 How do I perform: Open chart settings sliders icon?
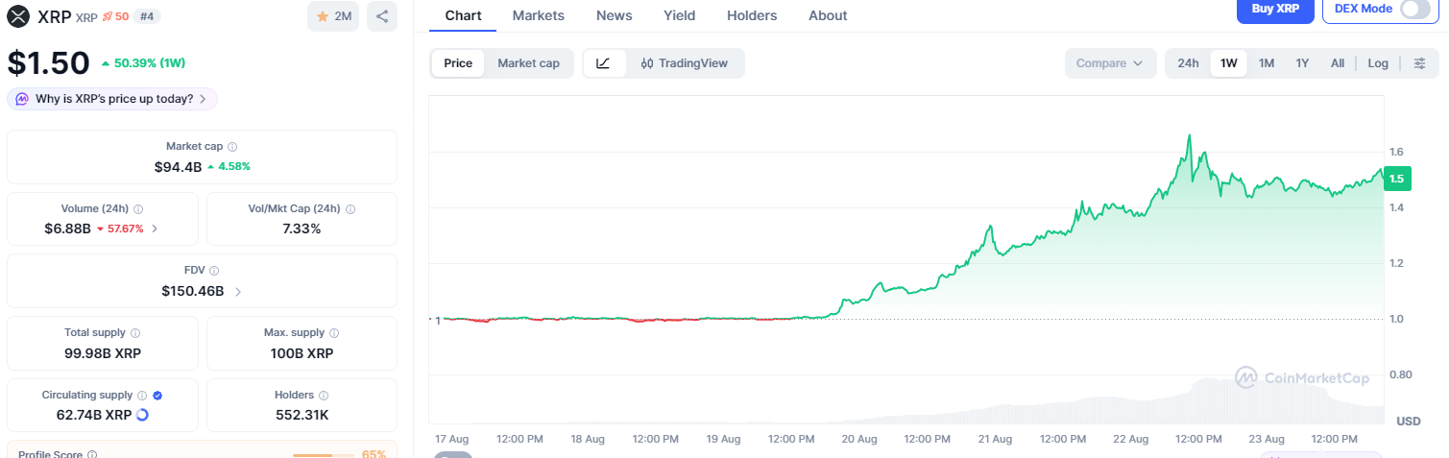1419,63
